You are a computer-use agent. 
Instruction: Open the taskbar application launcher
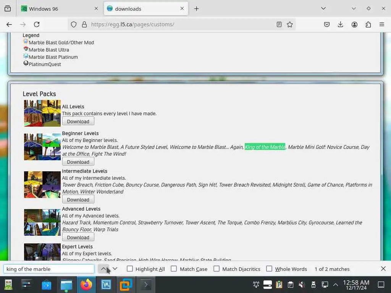point(8,285)
